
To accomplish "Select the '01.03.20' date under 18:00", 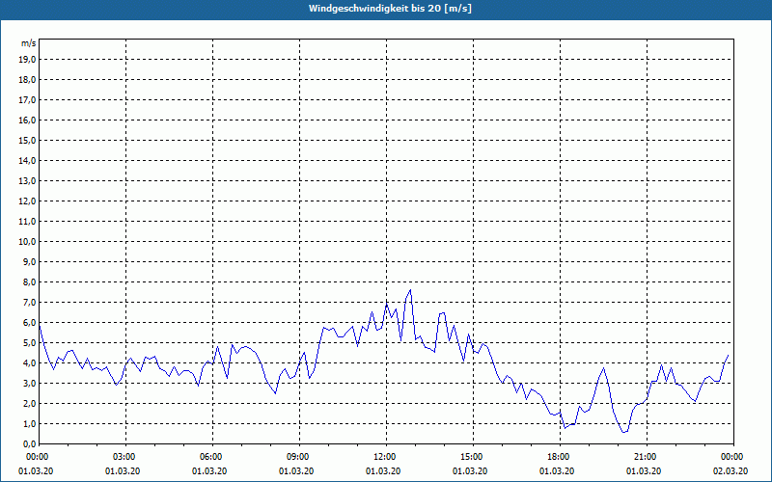I will pos(557,471).
